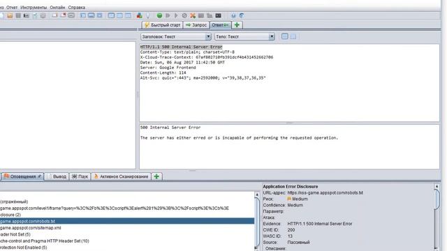Select the Protection Not Enabled (5) alert
This screenshot has height=251, width=447.
127,248
